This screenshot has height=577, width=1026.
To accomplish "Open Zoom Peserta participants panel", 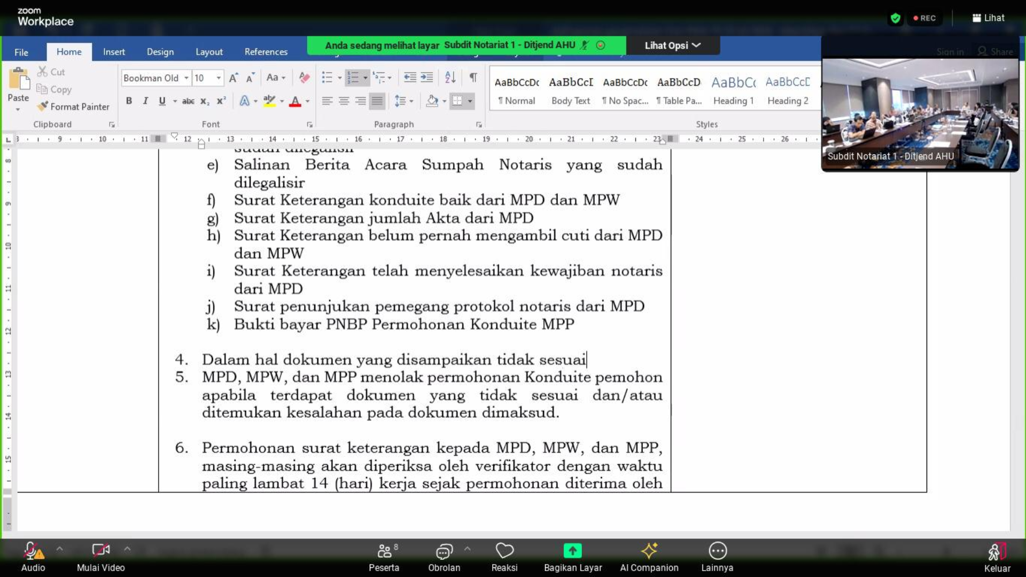I will [x=384, y=557].
